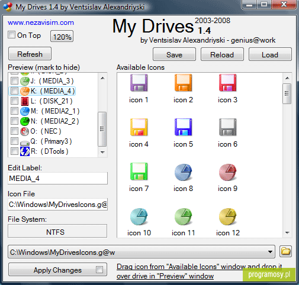The width and height of the screenshot is (299, 285).
Task: Click the Reload button
Action: click(x=222, y=54)
